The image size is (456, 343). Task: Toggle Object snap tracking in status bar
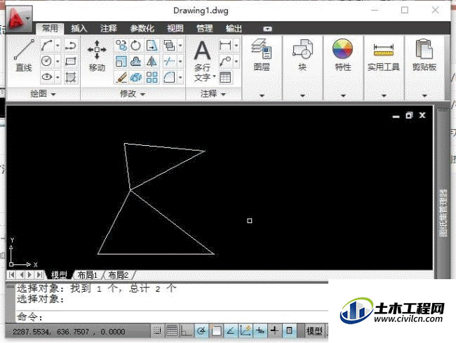pos(230,331)
